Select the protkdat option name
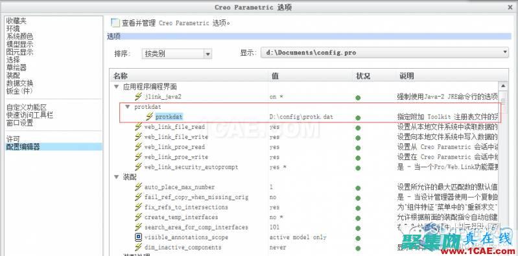518x256 pixels. (x=169, y=117)
